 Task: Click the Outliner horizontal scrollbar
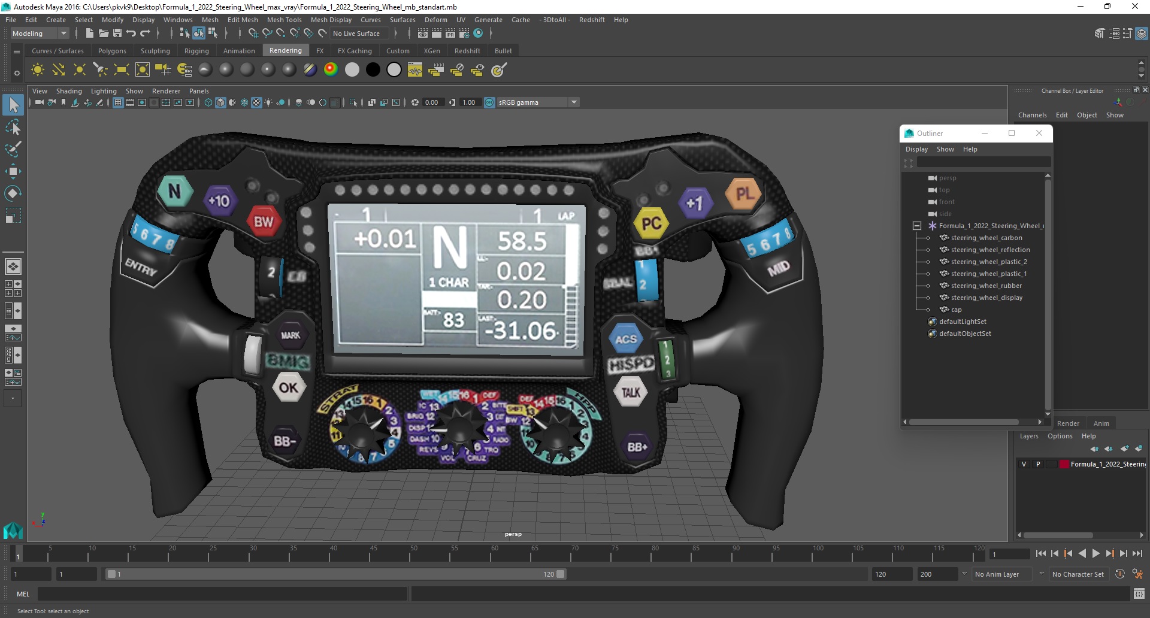point(964,422)
